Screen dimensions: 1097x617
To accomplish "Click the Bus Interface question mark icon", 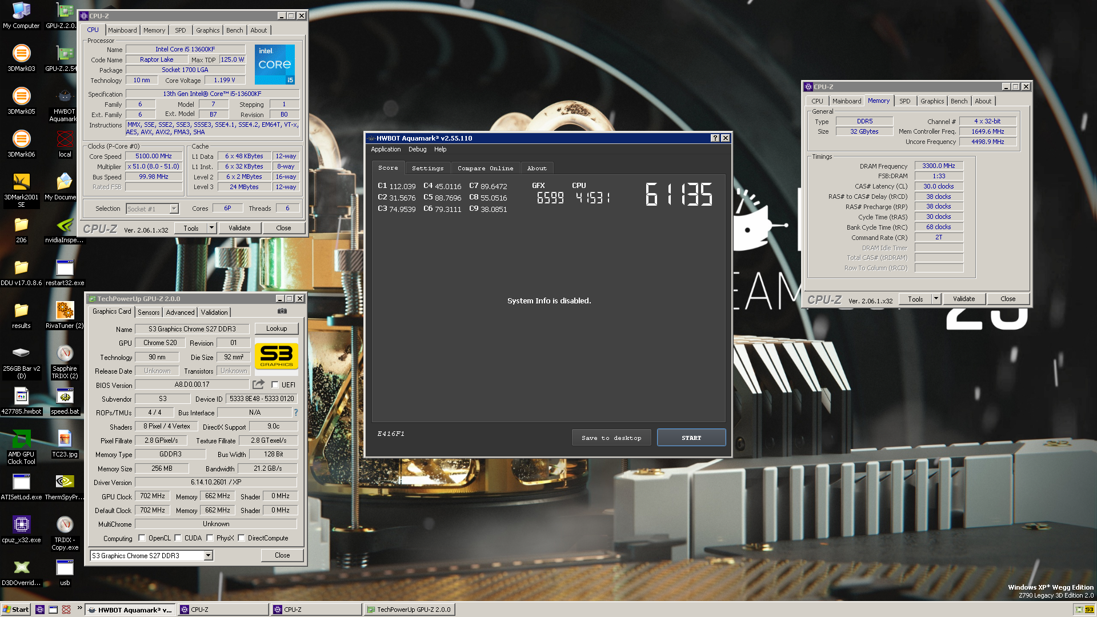I will pyautogui.click(x=295, y=412).
